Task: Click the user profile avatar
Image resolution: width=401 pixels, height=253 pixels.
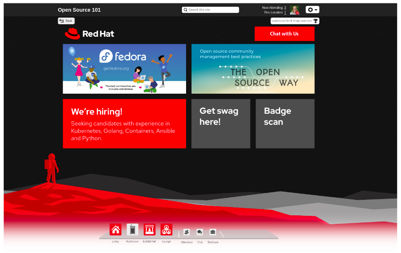Action: [295, 10]
